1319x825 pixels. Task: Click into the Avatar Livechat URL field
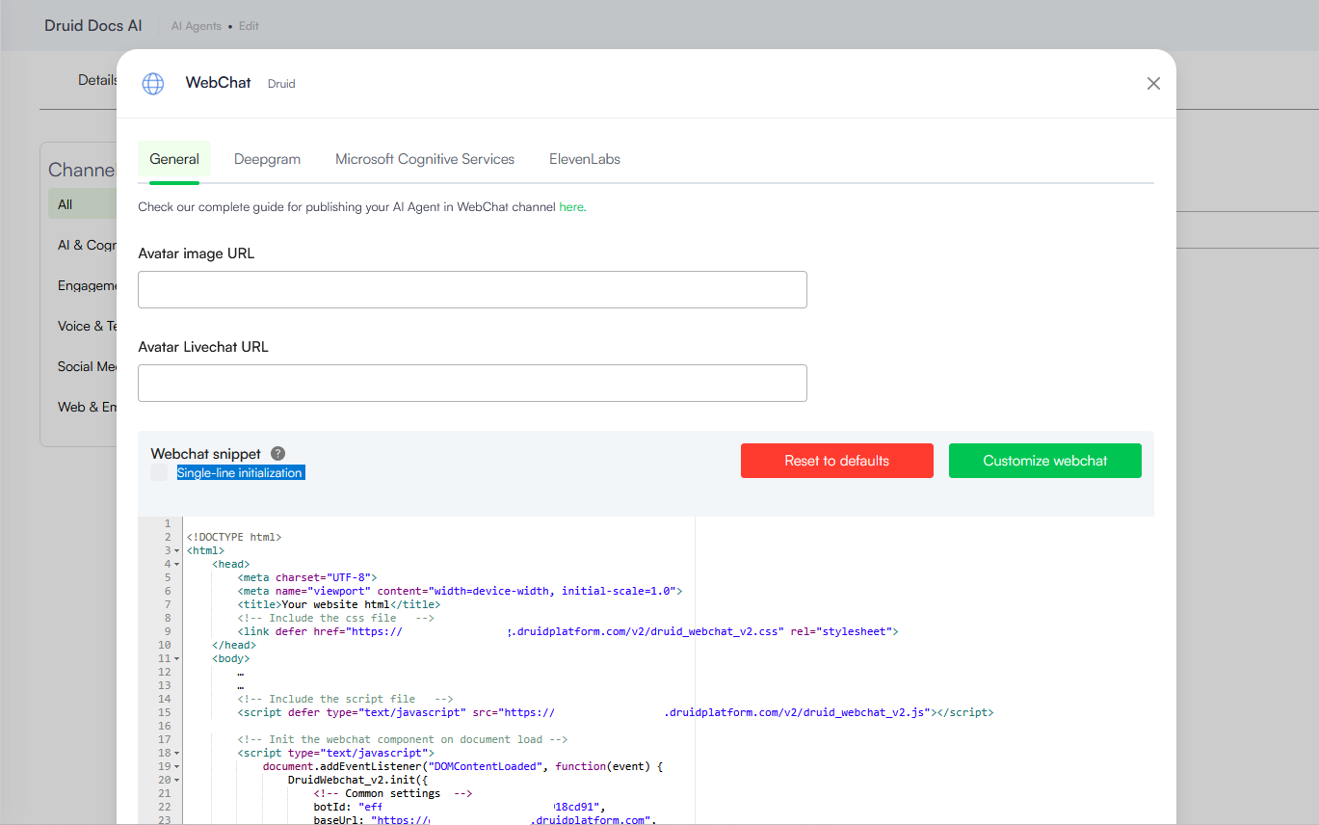[x=472, y=384]
